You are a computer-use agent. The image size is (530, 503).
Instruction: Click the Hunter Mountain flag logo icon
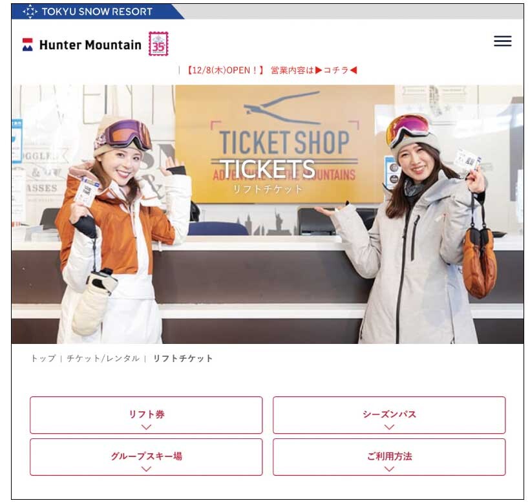coord(27,45)
